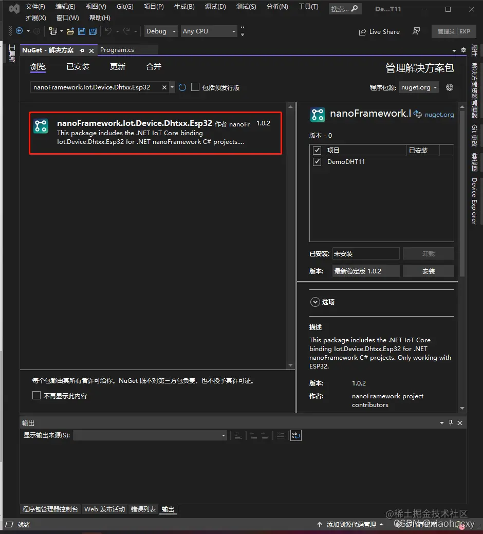The width and height of the screenshot is (483, 534).
Task: Click the navigate backward arrow icon
Action: (20, 31)
